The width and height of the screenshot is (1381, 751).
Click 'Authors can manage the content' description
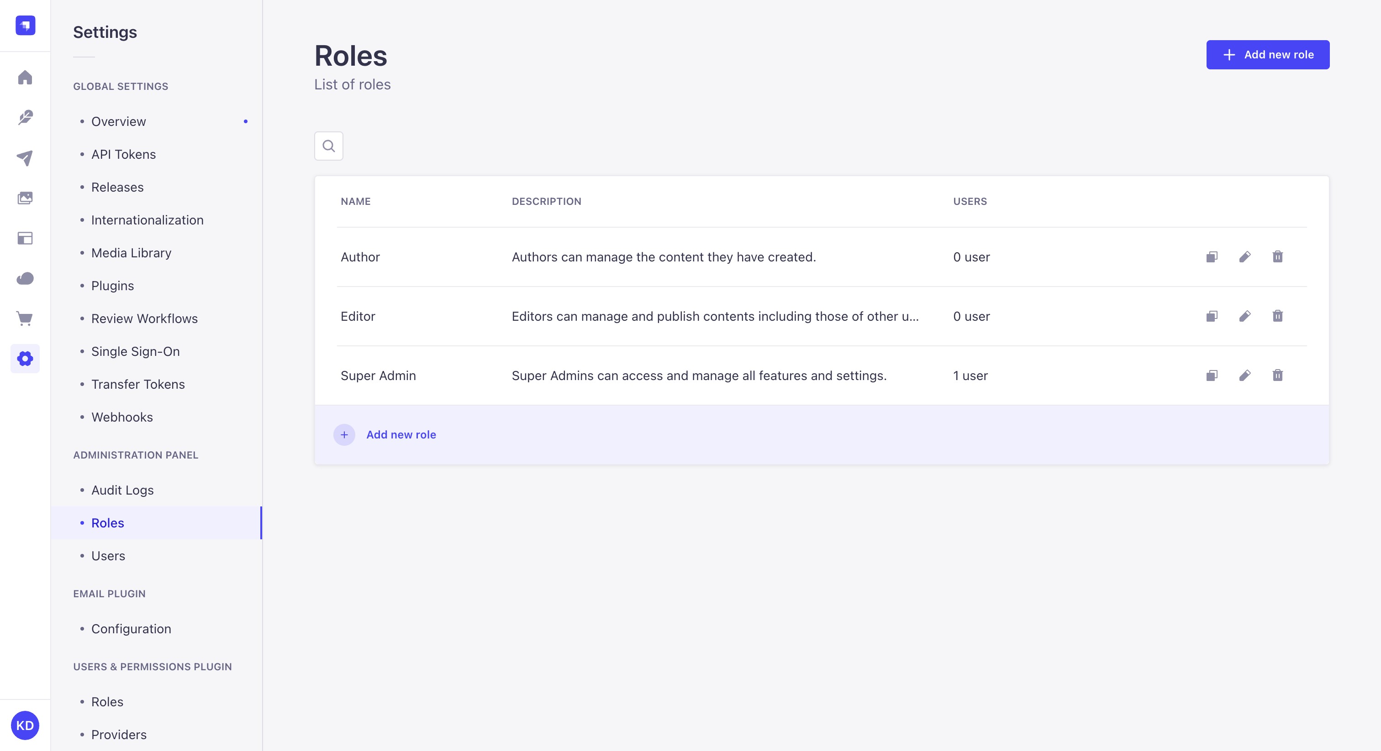tap(664, 257)
